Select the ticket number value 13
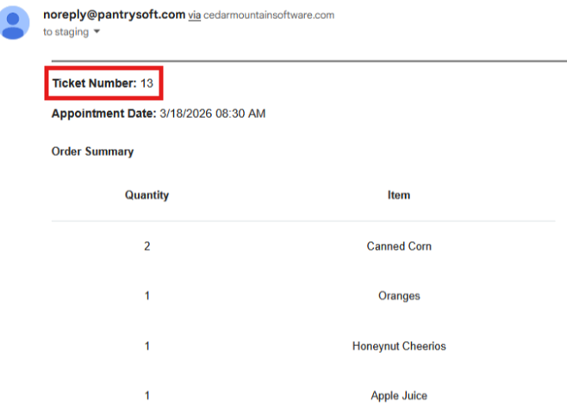Viewport: 567px width, 415px height. pyautogui.click(x=146, y=84)
